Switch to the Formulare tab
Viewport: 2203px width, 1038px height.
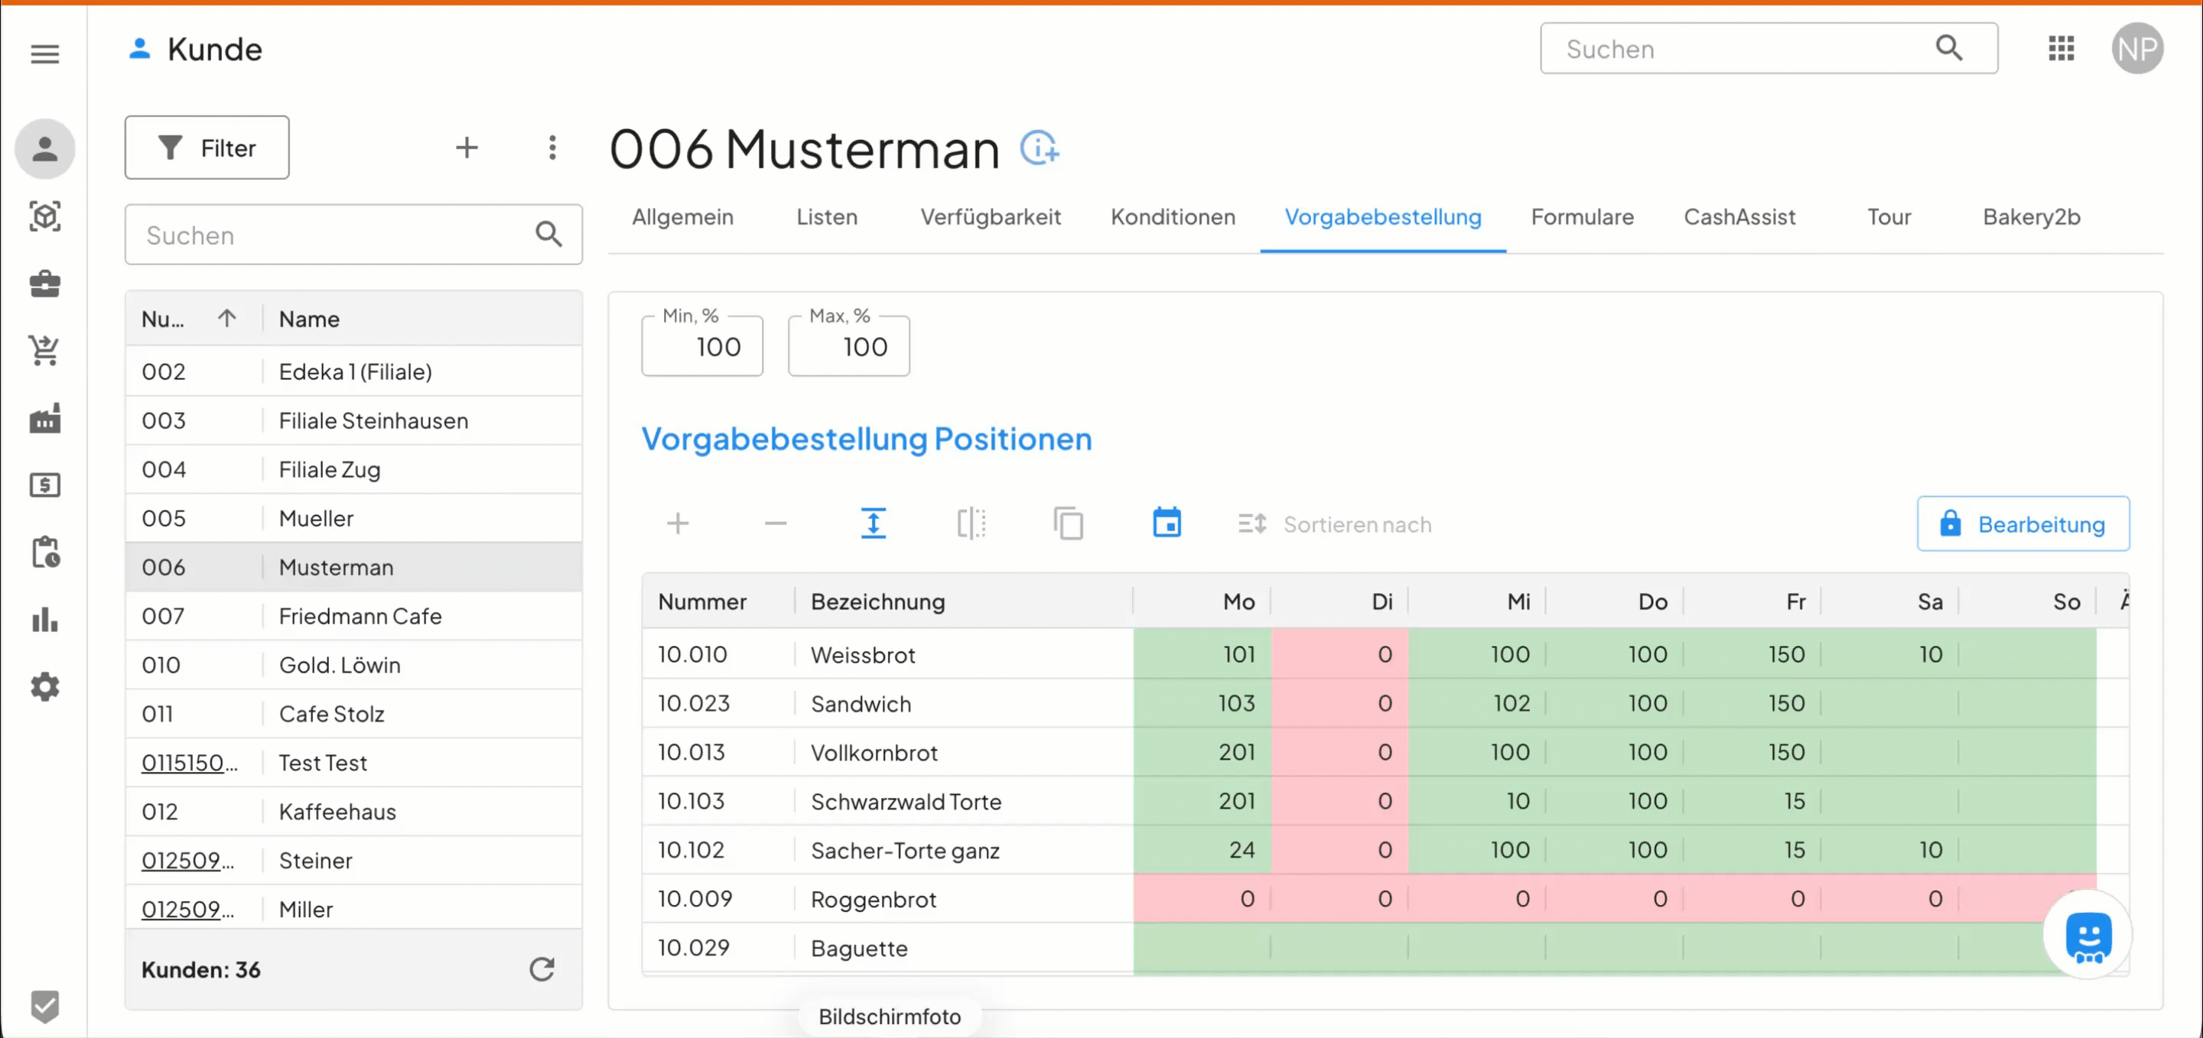(x=1581, y=217)
